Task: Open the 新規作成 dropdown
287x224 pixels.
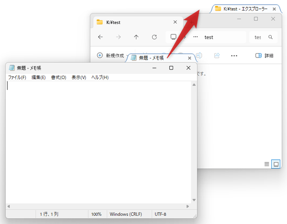Action: pyautogui.click(x=110, y=56)
